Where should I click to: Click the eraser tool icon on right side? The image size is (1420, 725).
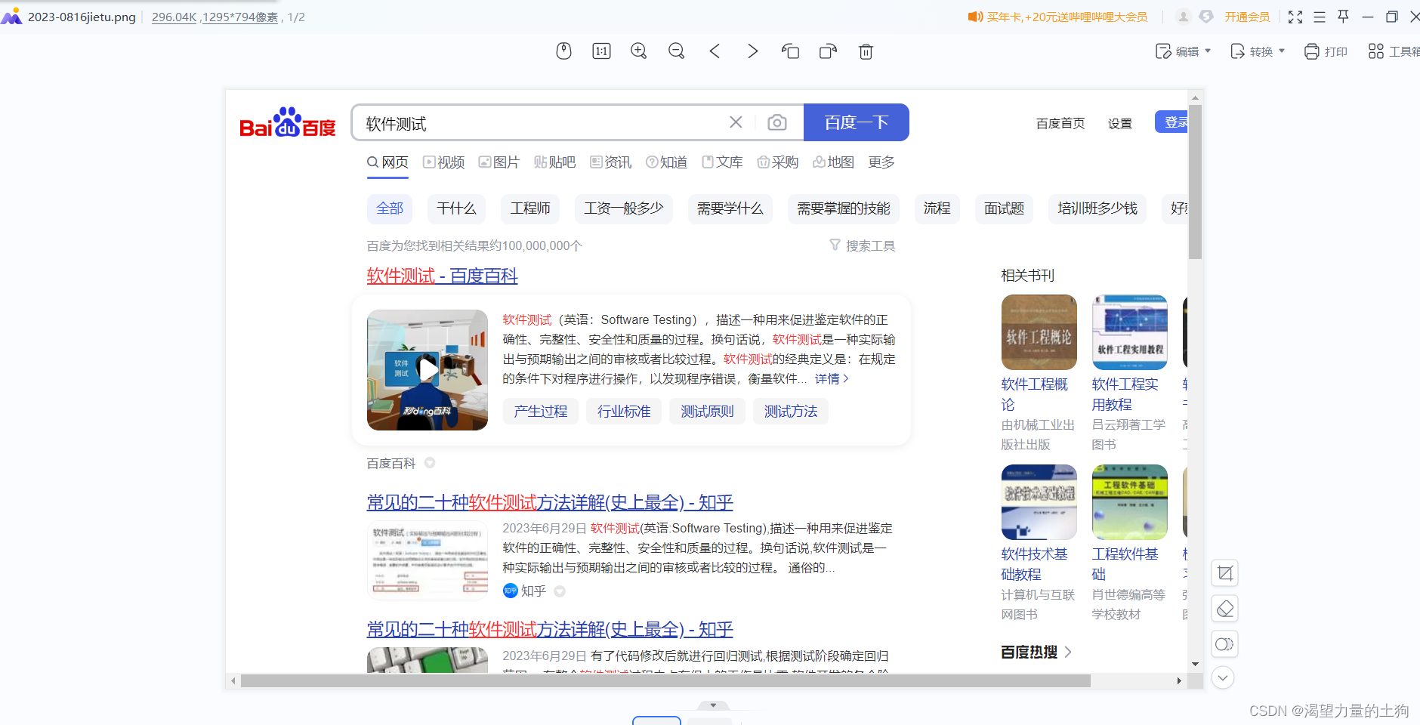coord(1224,609)
